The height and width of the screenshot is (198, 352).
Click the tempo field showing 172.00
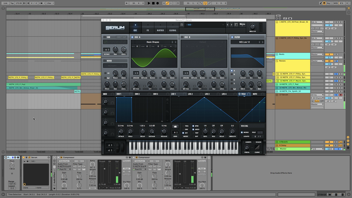19,3
